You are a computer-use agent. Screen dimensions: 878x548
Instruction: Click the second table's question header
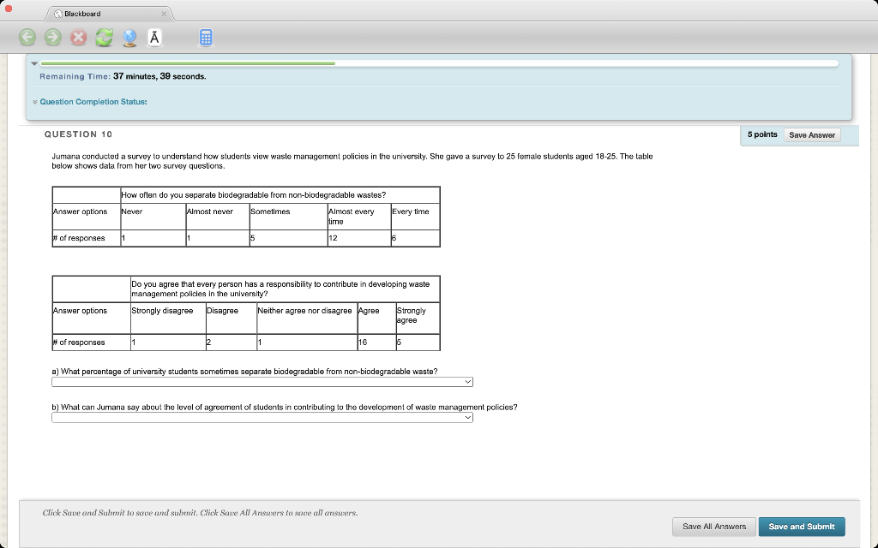click(285, 289)
